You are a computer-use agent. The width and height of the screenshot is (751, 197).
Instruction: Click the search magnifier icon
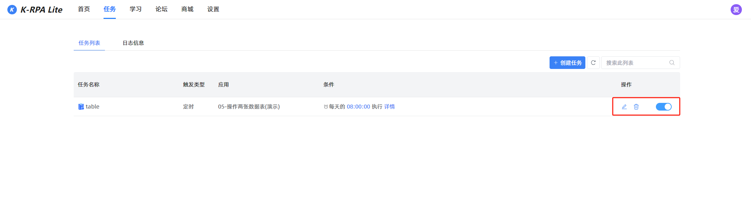(672, 63)
